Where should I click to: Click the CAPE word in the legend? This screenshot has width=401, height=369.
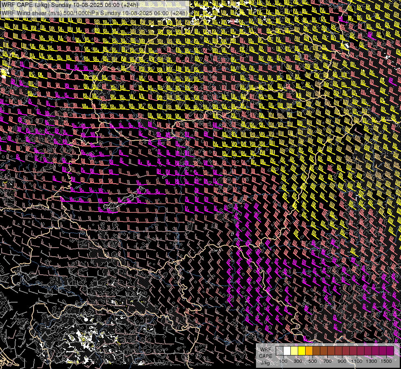(x=265, y=356)
